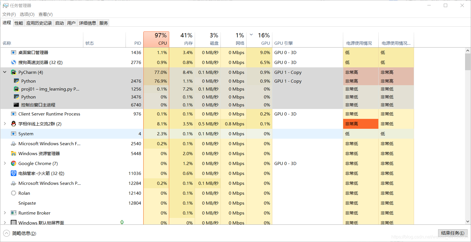Screen dimensions: 471x242
Task: Click the Microsoft Windows Search P... icon
Action: [13, 183]
